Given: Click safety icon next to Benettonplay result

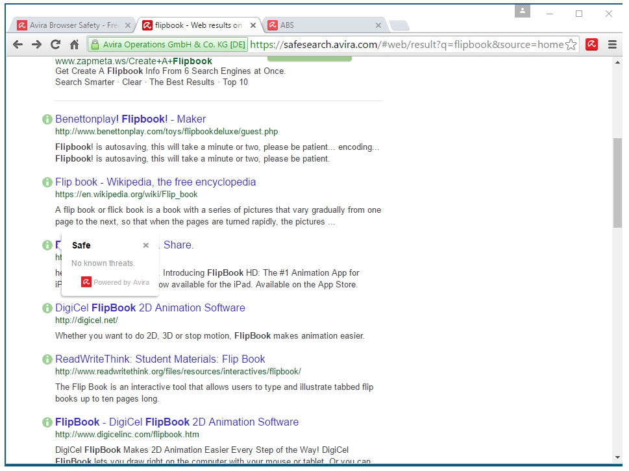Looking at the screenshot, I should click(47, 119).
